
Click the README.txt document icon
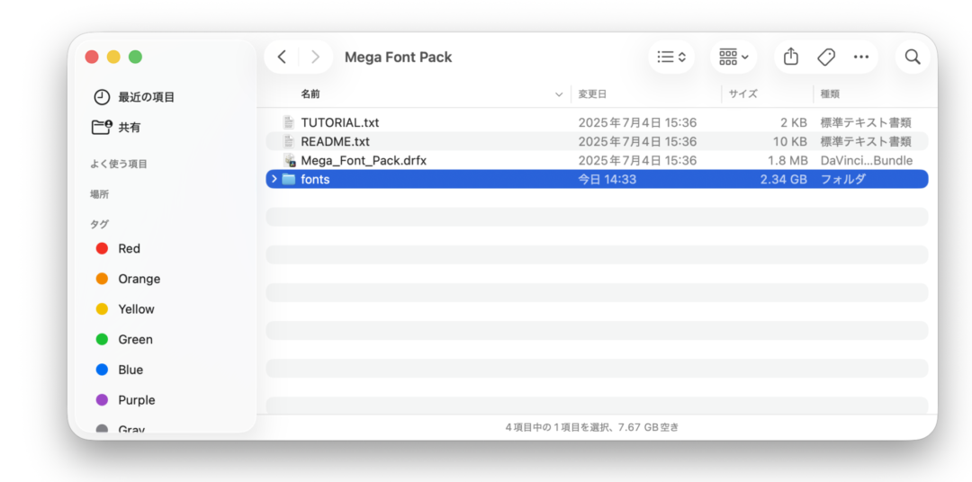288,142
